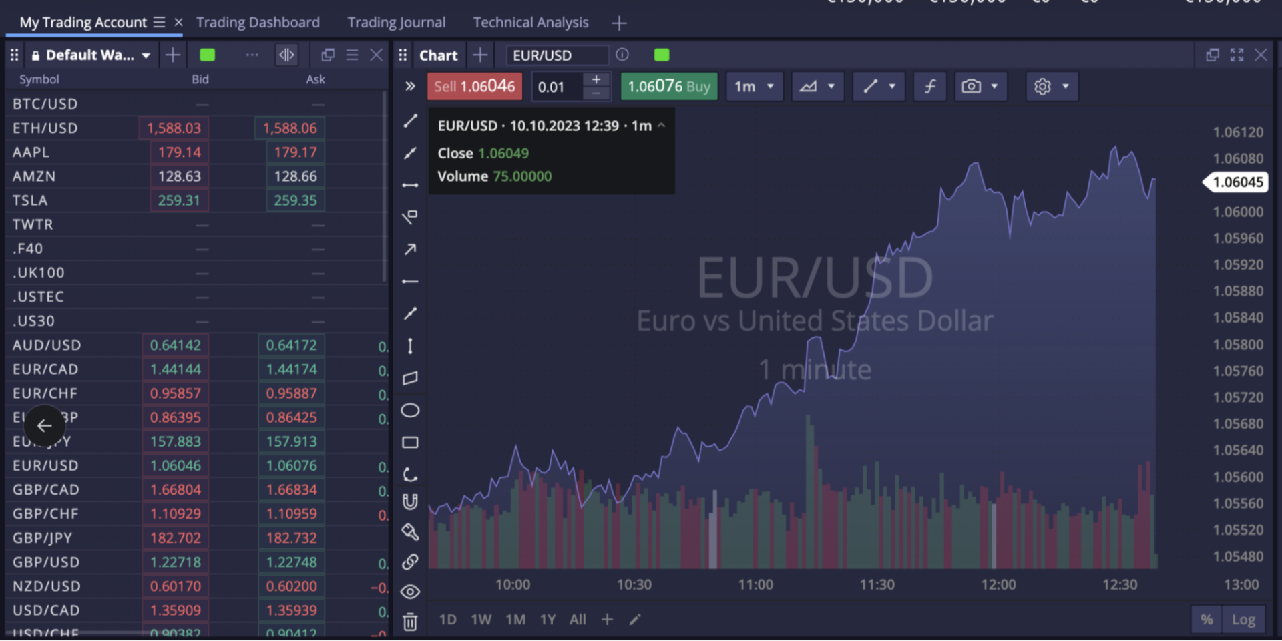Switch to the Trading Journal tab
The width and height of the screenshot is (1282, 641).
coord(396,22)
